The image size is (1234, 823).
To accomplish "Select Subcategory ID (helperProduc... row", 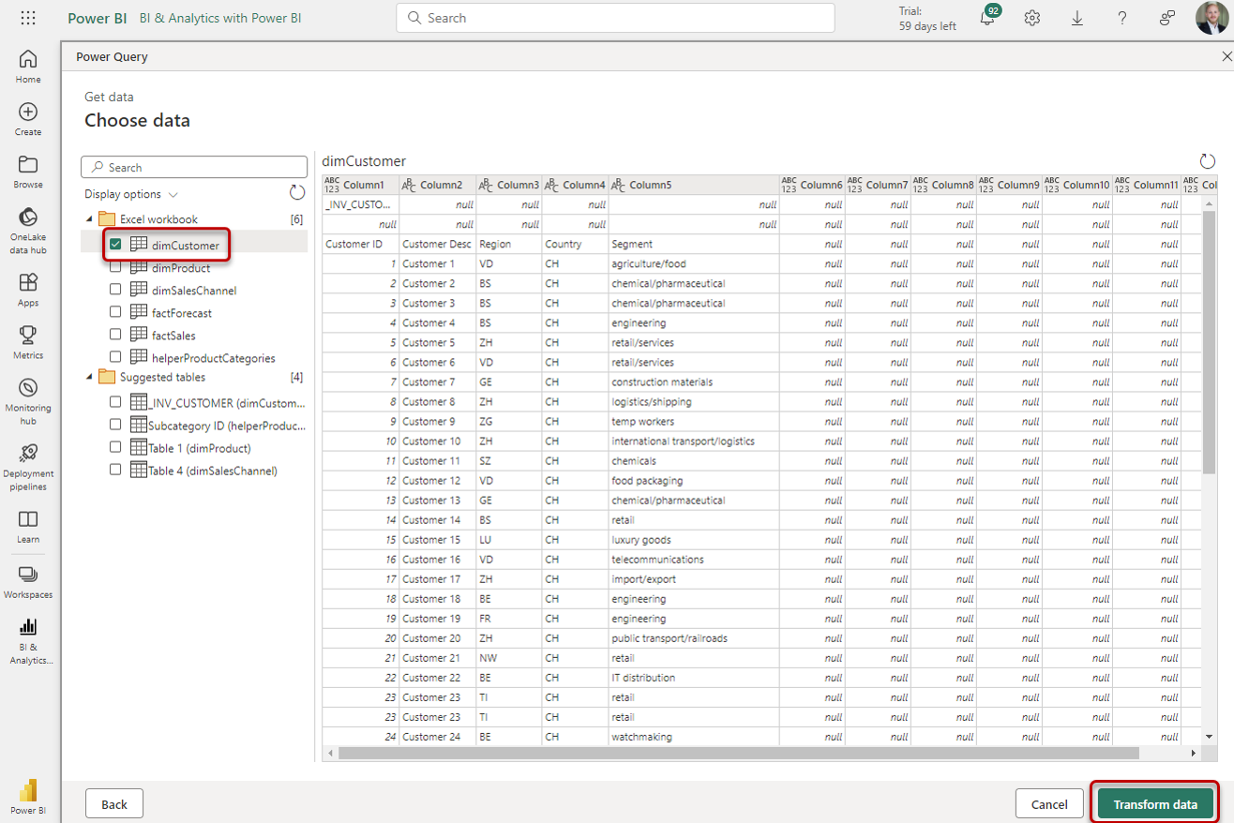I will click(x=194, y=425).
